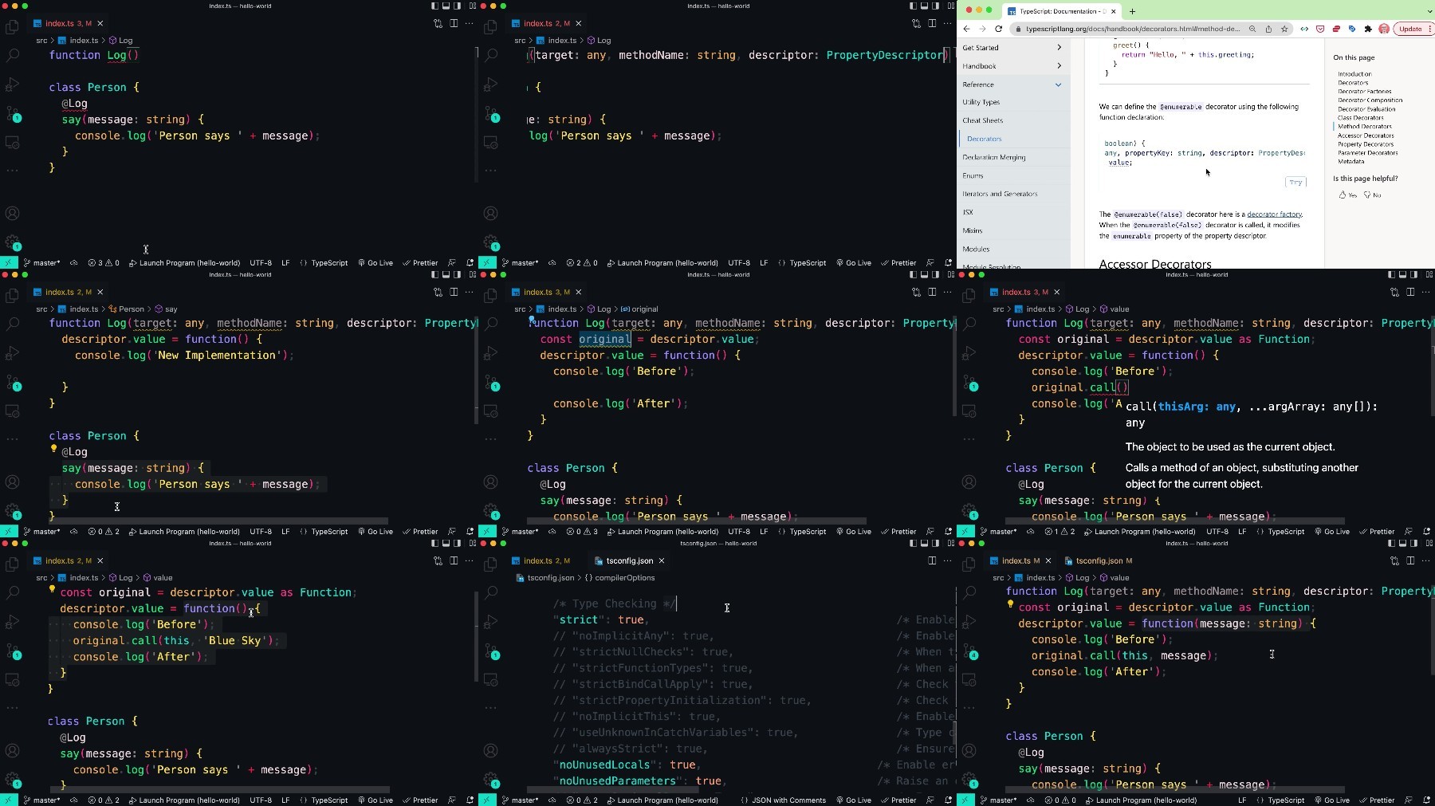Open Manage gear in the 'Blue Sky' window
Viewport: 1435px width, 806px height.
coord(12,779)
